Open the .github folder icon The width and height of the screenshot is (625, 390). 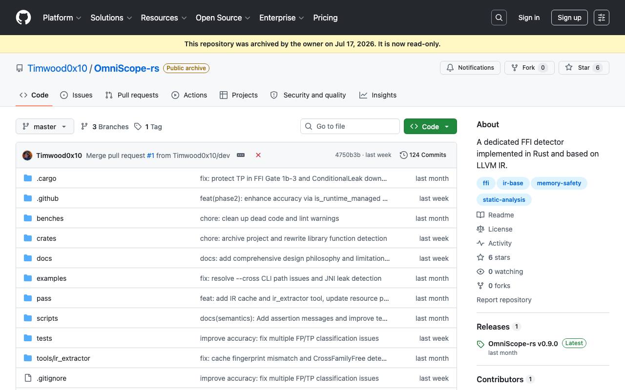click(28, 198)
